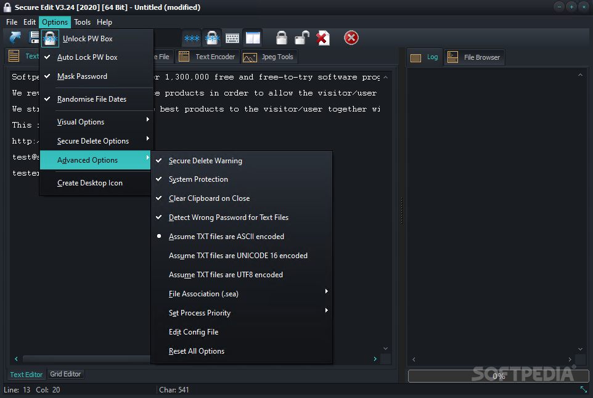Click the Text Encoder tab icon

tap(184, 57)
